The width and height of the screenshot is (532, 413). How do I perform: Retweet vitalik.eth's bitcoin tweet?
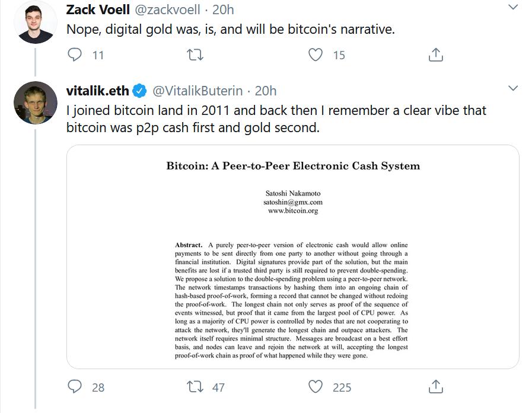194,387
